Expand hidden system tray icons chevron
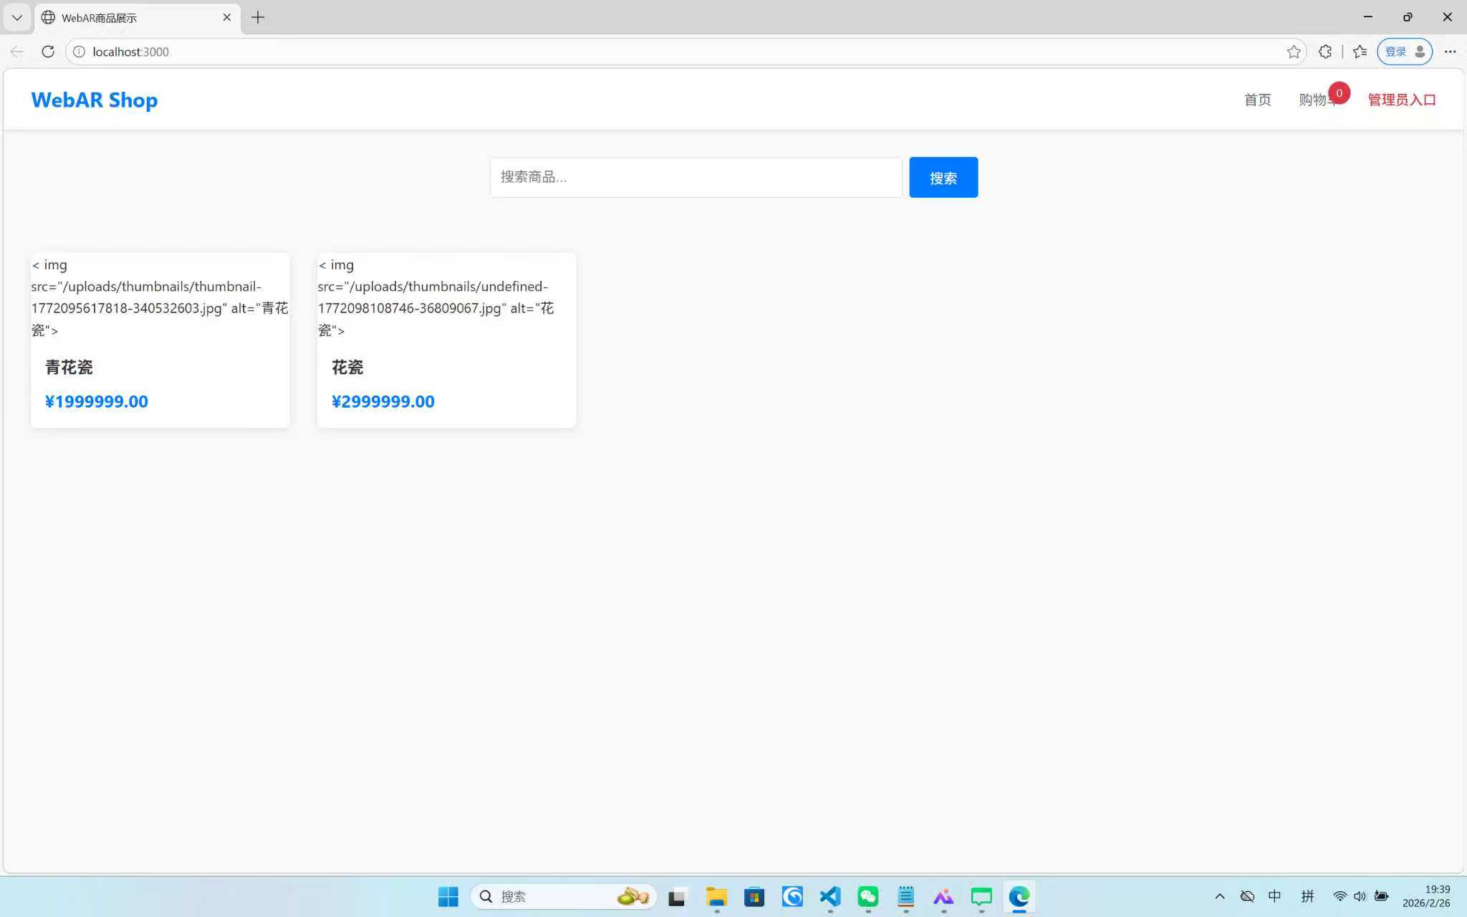Viewport: 1467px width, 917px height. tap(1219, 896)
